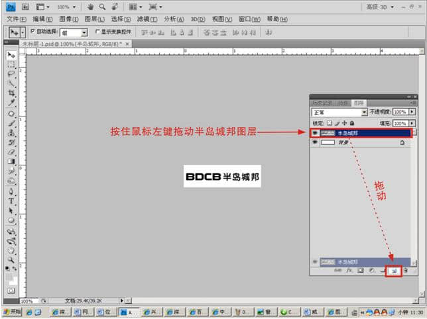Open the blend mode dropdown showing 正常

pyautogui.click(x=339, y=113)
